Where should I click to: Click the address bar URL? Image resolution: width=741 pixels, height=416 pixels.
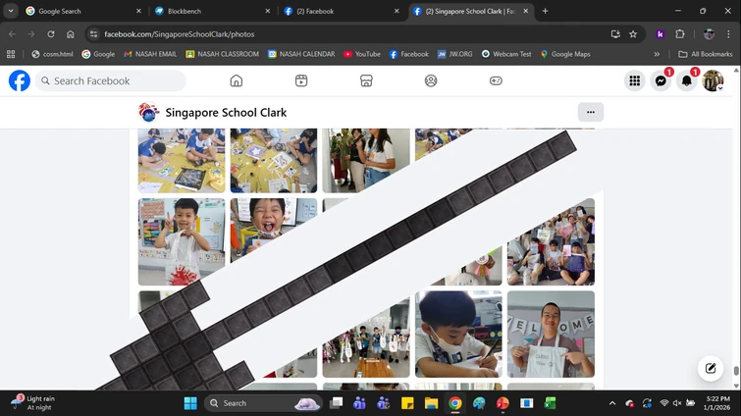tap(179, 34)
